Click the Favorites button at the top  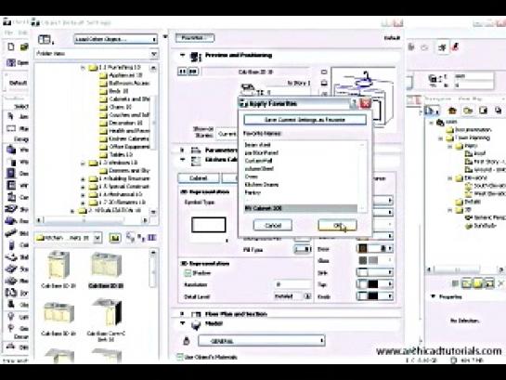pyautogui.click(x=195, y=38)
